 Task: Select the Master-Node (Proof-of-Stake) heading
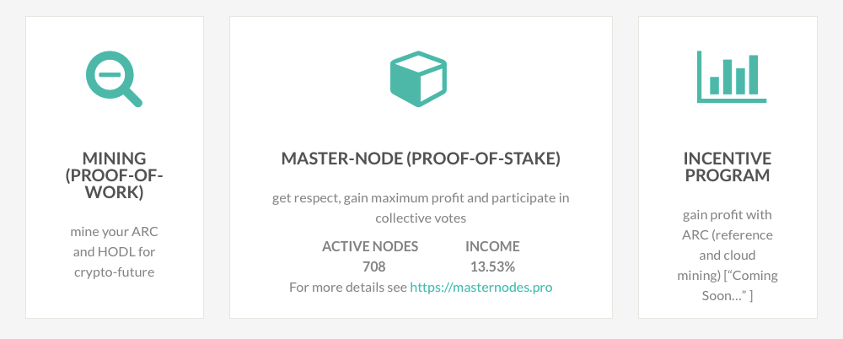[421, 159]
